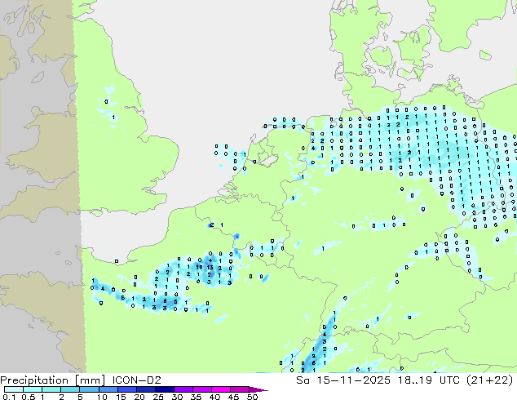The image size is (517, 400).
Task: Select the 15–20 mm legend swatch
Action: pyautogui.click(x=126, y=389)
